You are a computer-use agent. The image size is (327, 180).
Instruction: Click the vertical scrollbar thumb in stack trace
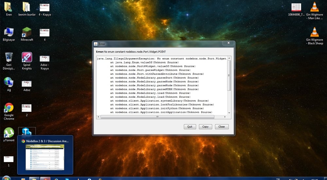(x=229, y=75)
